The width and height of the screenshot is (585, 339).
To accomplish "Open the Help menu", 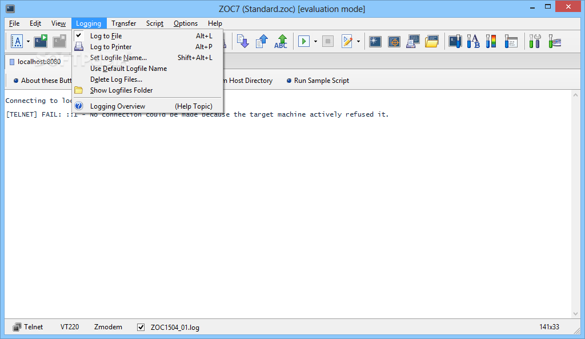I will click(x=215, y=23).
